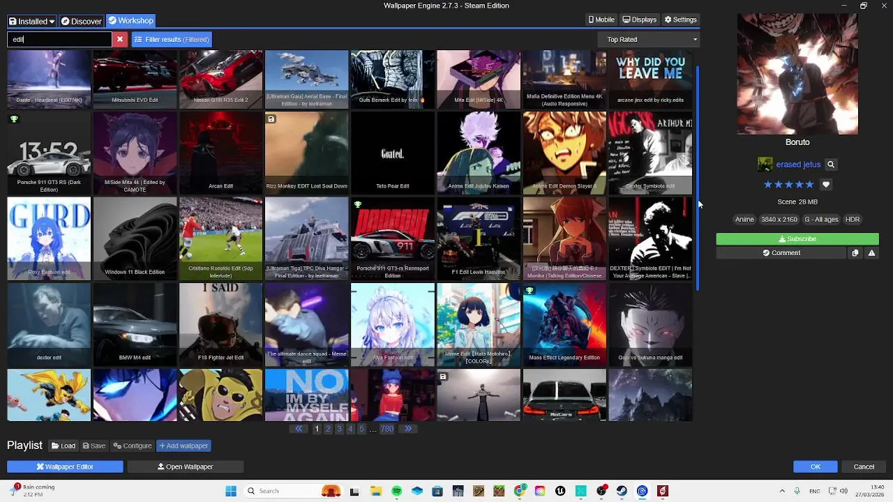Focus the search field containing 'edit'

pyautogui.click(x=59, y=39)
